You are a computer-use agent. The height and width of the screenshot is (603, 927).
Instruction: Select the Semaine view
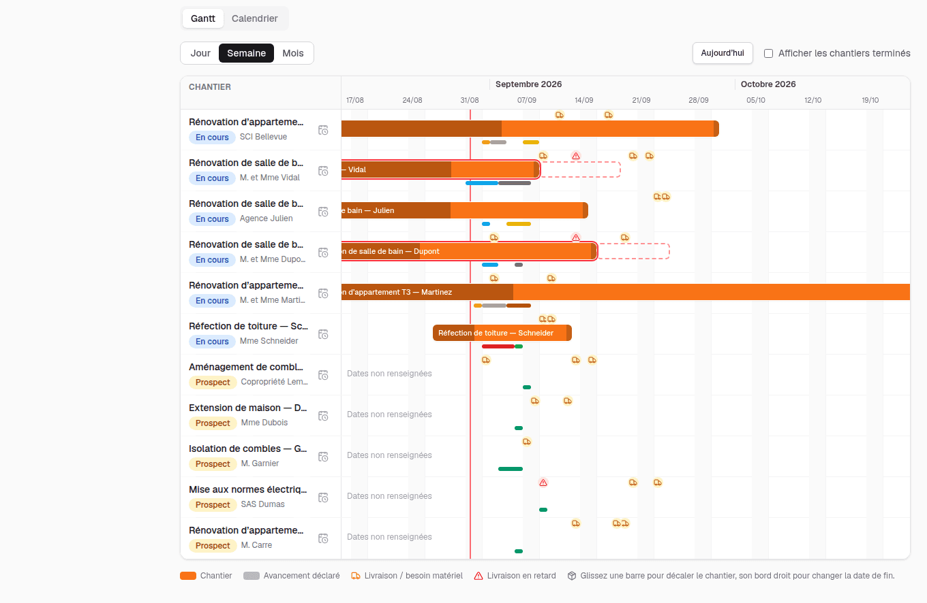(x=246, y=53)
